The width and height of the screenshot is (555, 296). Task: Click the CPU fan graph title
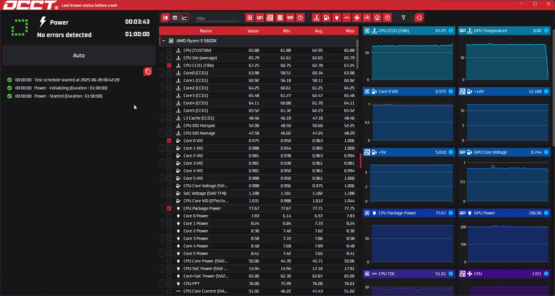(478, 274)
